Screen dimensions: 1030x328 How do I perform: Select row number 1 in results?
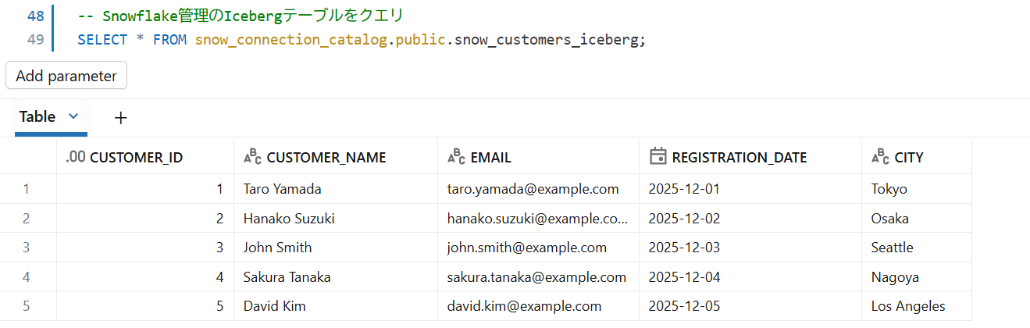pyautogui.click(x=27, y=189)
